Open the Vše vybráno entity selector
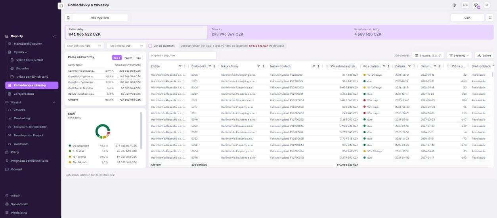Image resolution: width=497 pixels, height=218 pixels. click(x=100, y=18)
